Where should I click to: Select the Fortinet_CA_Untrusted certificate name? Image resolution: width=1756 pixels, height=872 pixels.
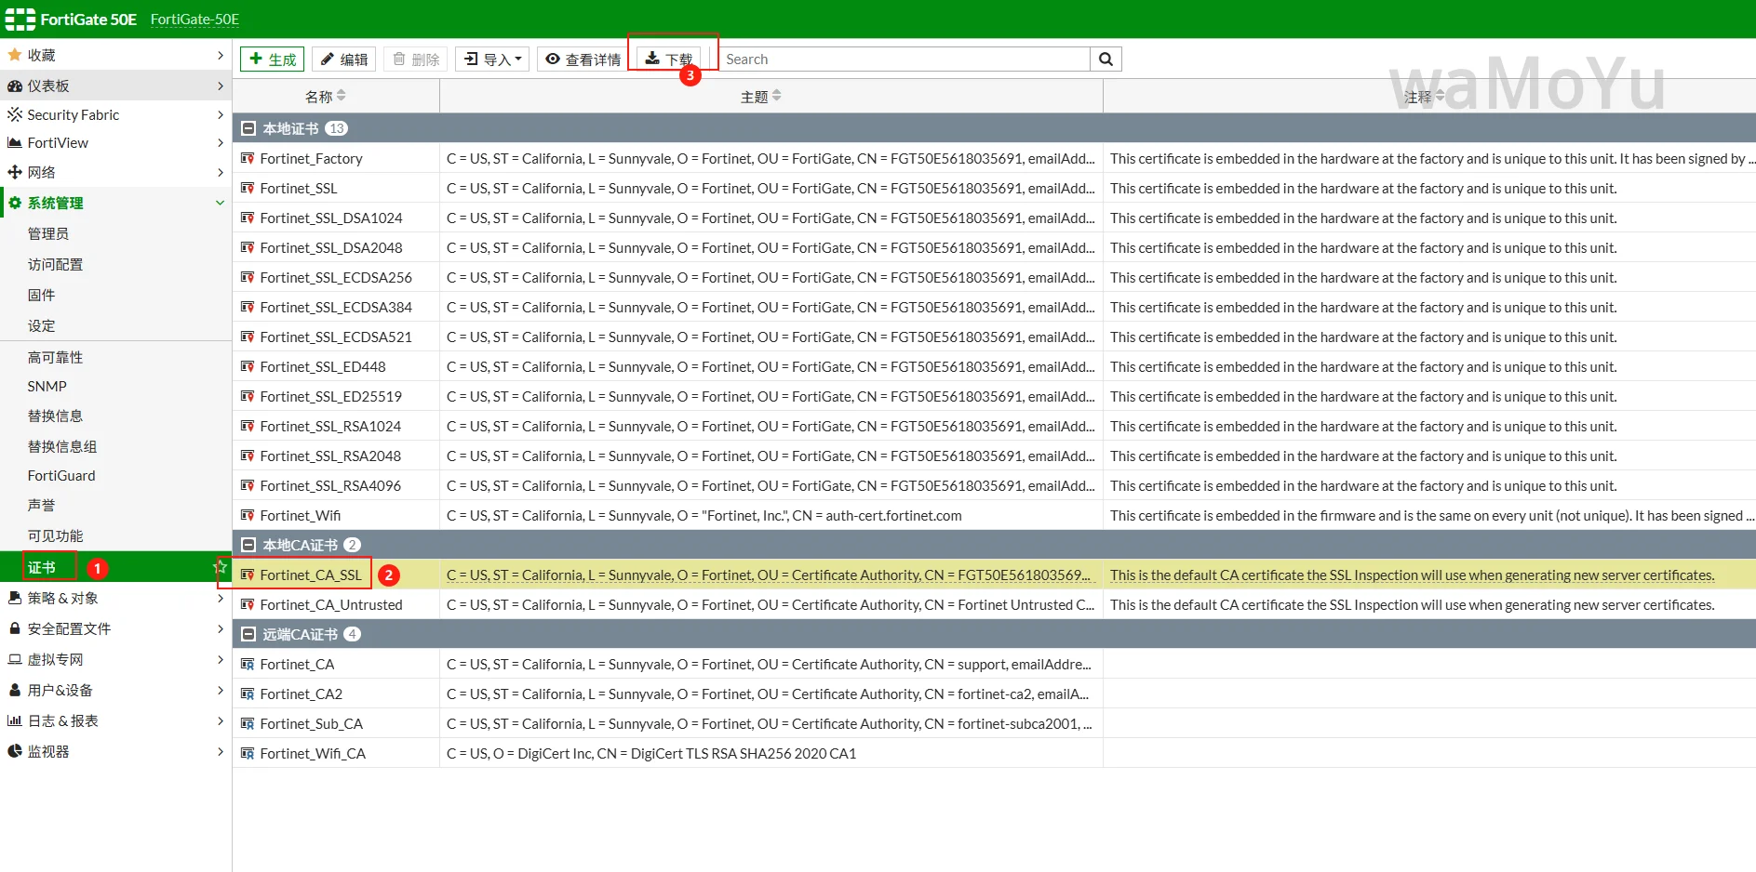[x=331, y=604]
